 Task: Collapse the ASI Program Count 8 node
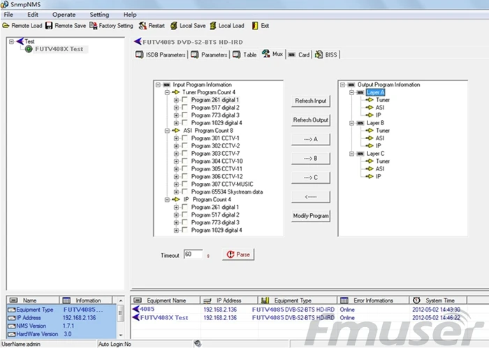tap(167, 131)
